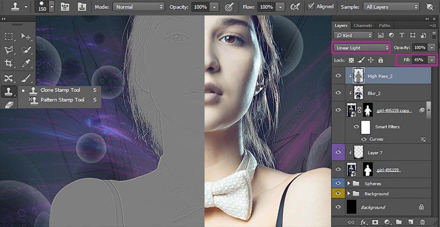Click the Clone Stamp tool in toolbox
440x227 pixels.
coord(9,92)
